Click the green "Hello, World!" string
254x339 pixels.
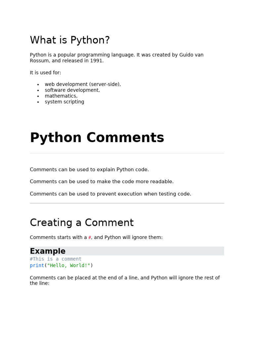(x=68, y=266)
